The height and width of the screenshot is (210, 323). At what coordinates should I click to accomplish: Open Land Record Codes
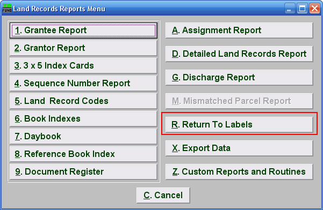click(83, 101)
